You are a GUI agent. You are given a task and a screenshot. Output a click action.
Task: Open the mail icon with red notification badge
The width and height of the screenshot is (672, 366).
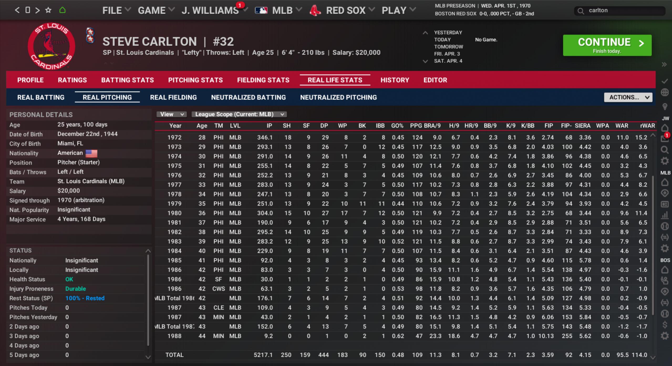pos(665,139)
